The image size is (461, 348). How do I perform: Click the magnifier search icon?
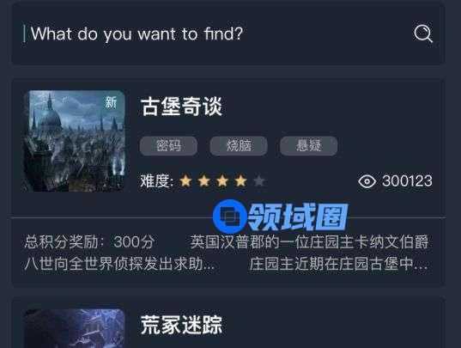(423, 34)
